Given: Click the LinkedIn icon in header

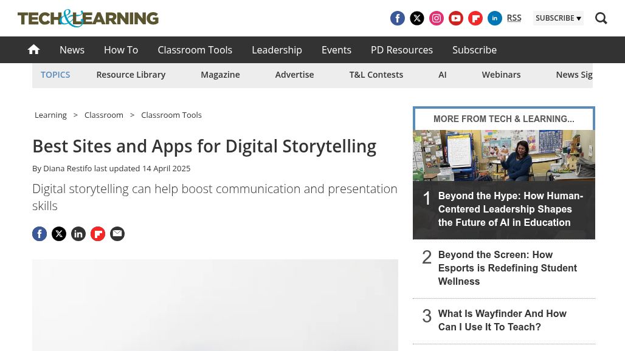Looking at the screenshot, I should coord(495,18).
